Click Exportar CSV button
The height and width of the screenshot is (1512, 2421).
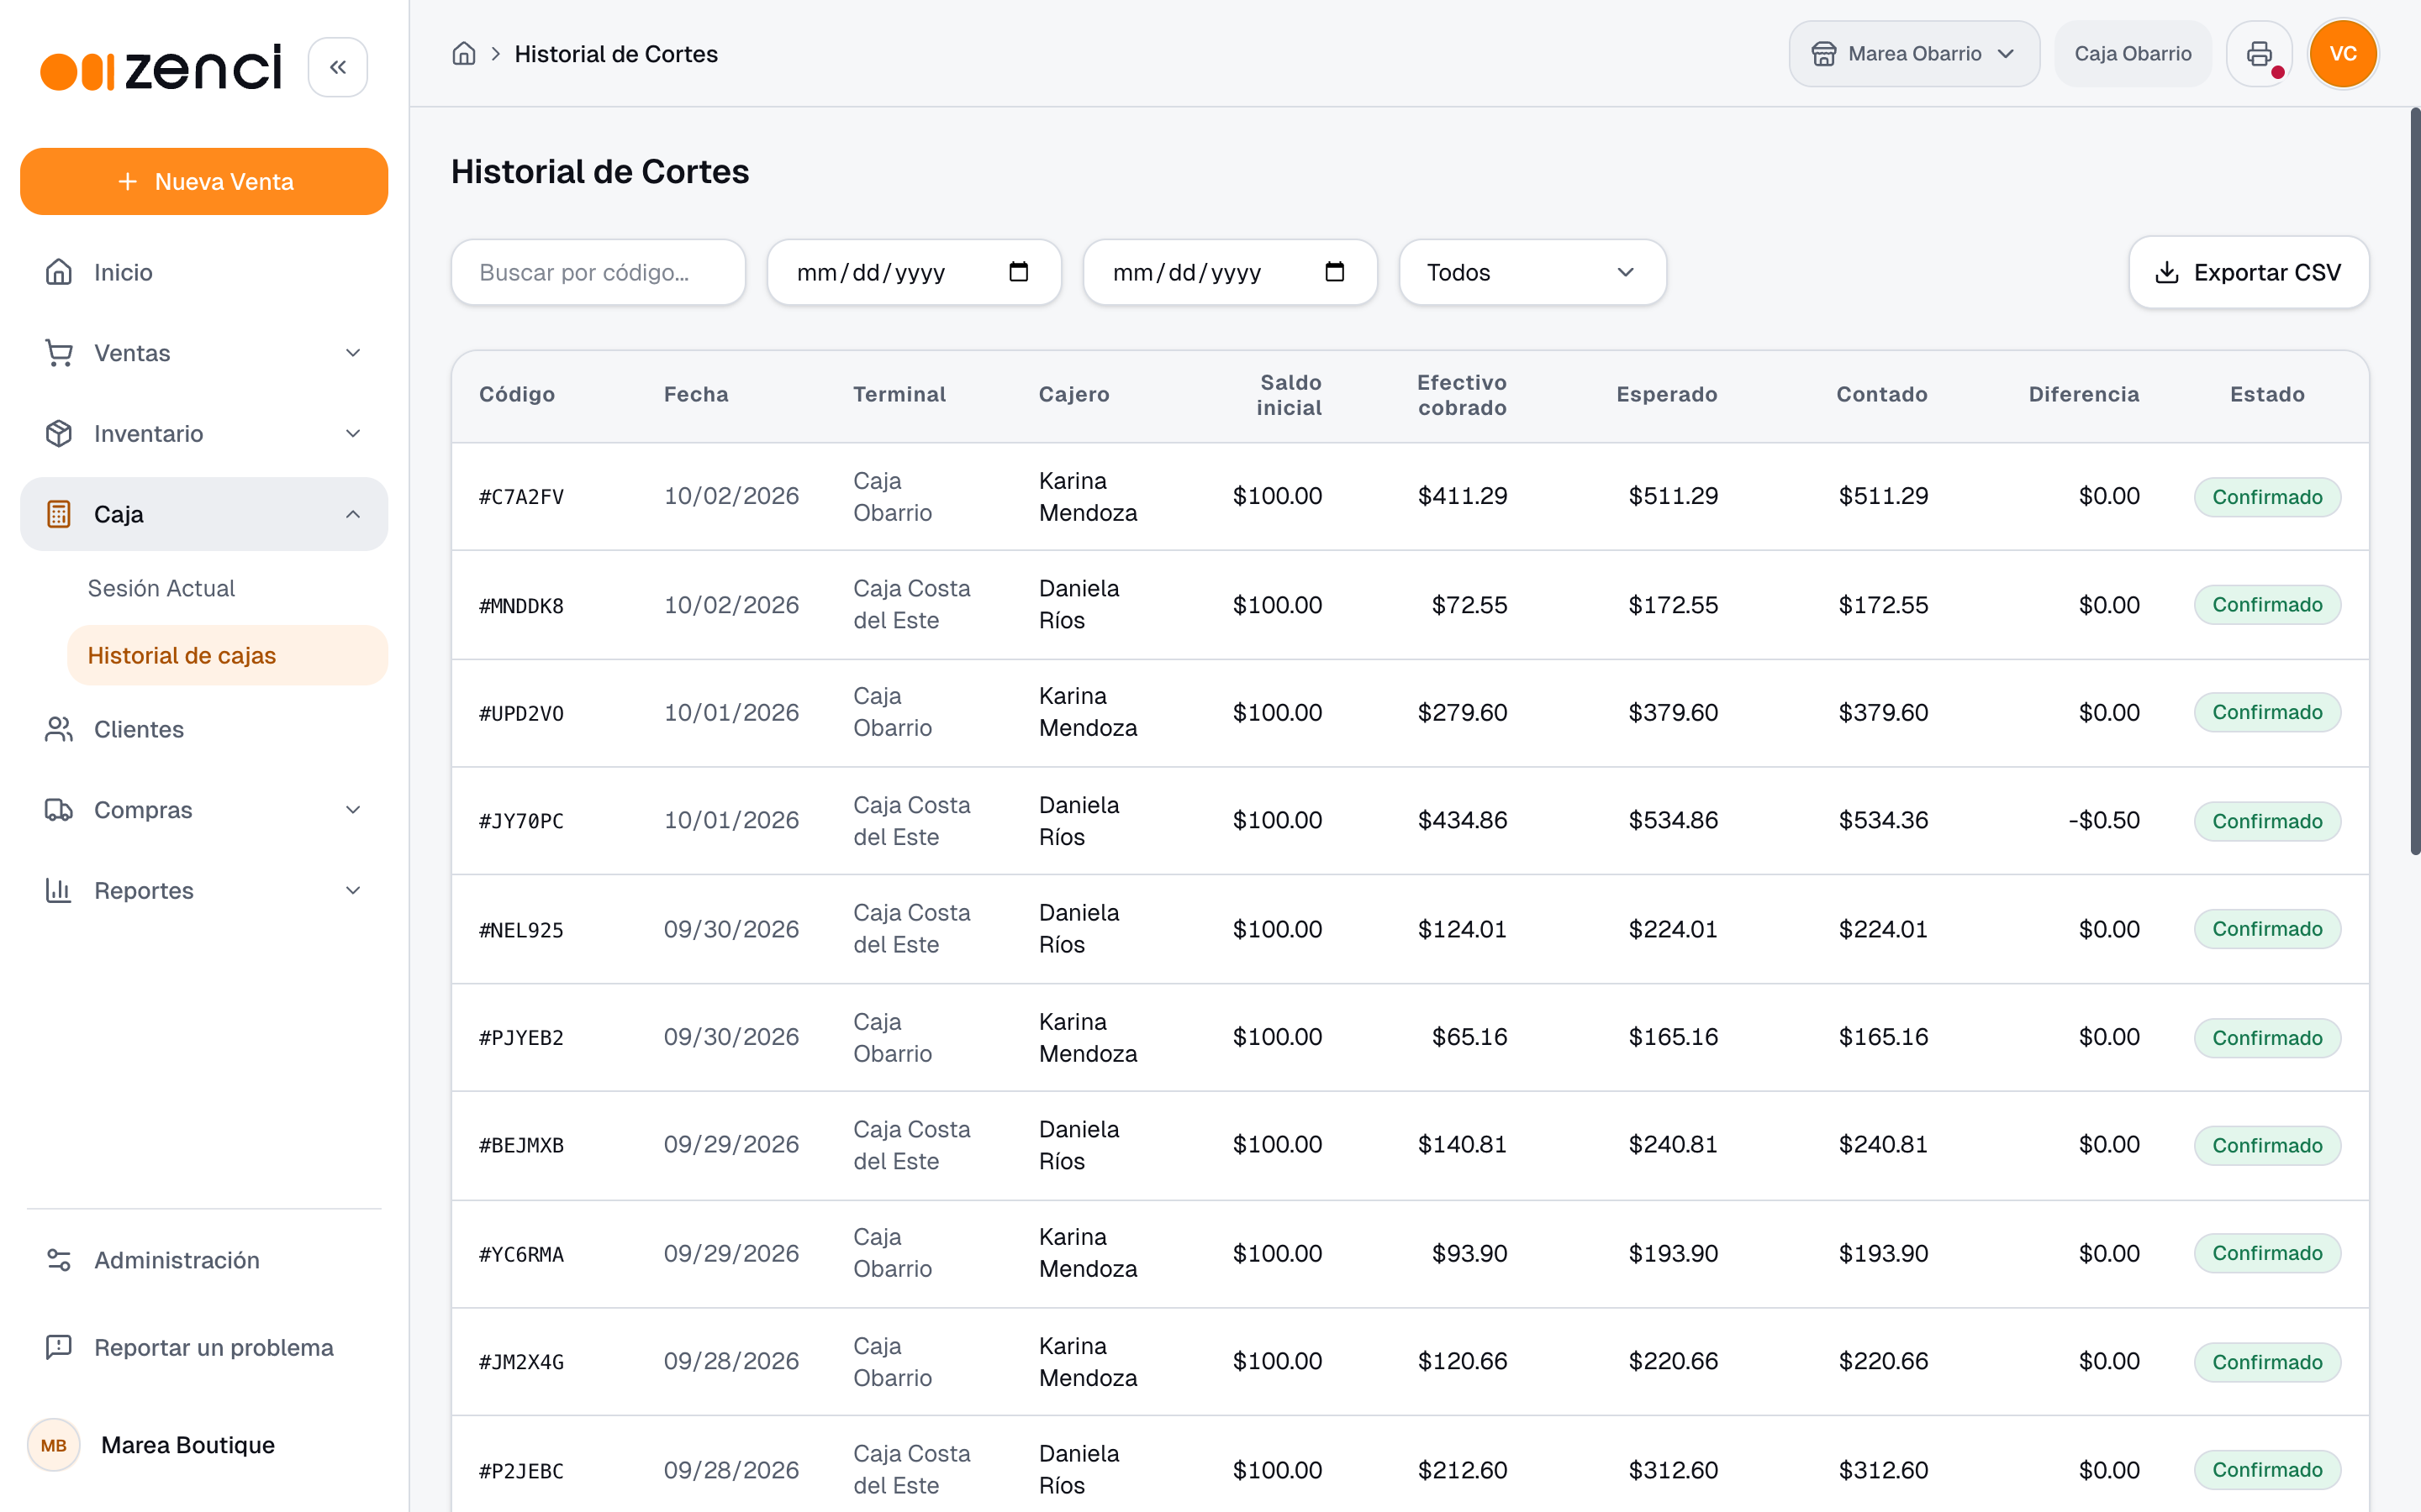coord(2248,272)
